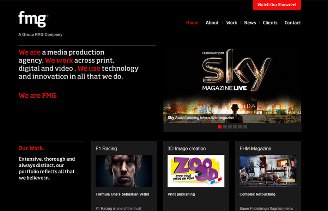Click the Sky Magazine Live slideshow image
This screenshot has width=328, height=211.
(x=232, y=83)
